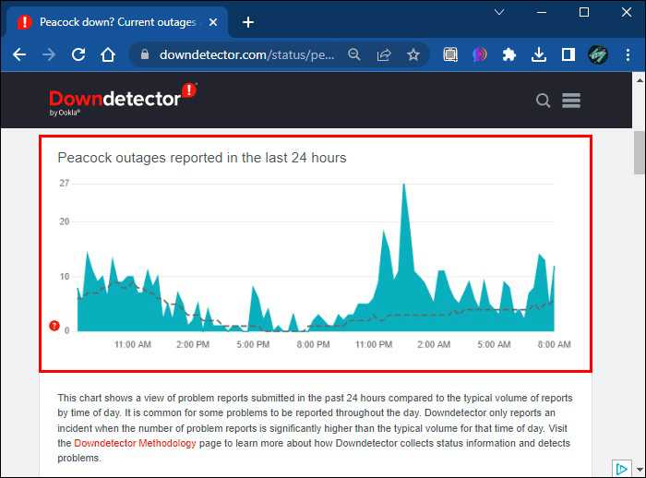Open the browser downloads tray
The height and width of the screenshot is (478, 646).
point(539,54)
